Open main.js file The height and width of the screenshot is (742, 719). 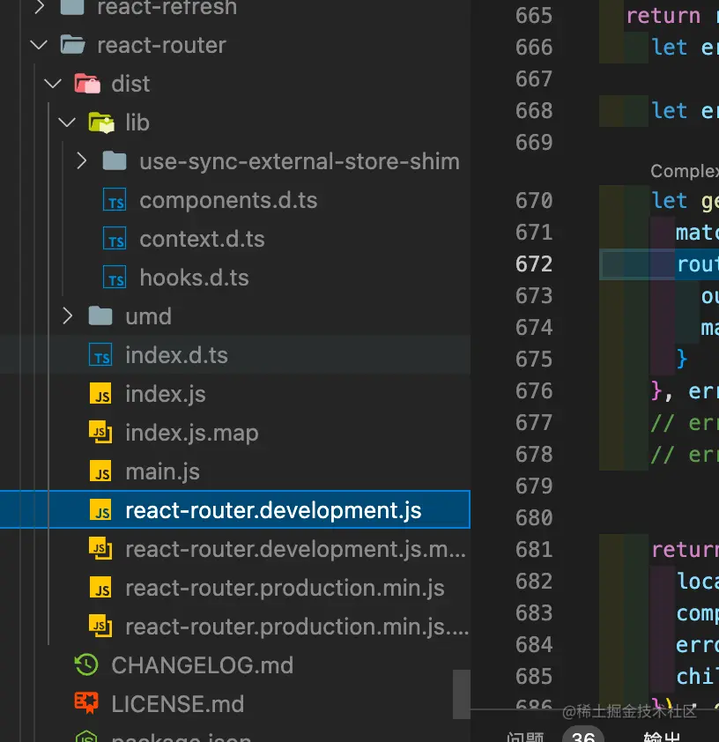coord(163,471)
